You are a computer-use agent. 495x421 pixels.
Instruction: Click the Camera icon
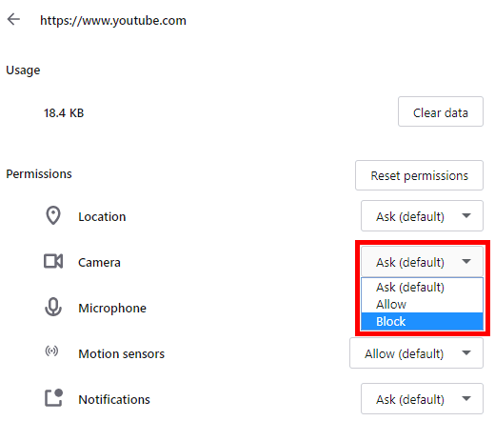click(53, 261)
